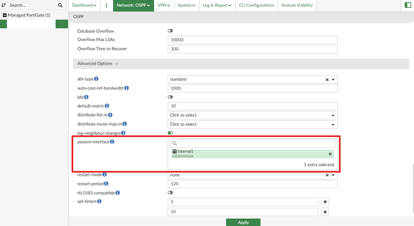Edit restart-period field 120
The image size is (414, 226).
click(252, 184)
